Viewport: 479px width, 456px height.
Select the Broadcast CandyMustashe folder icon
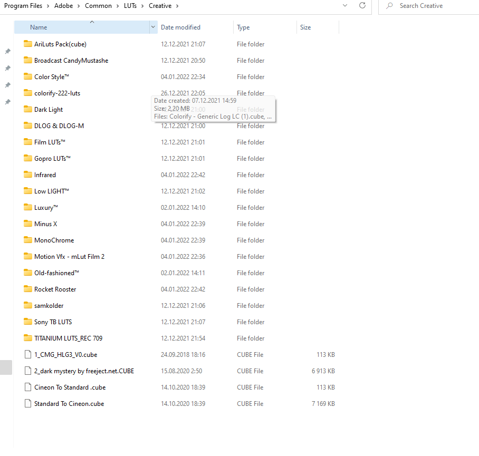28,60
